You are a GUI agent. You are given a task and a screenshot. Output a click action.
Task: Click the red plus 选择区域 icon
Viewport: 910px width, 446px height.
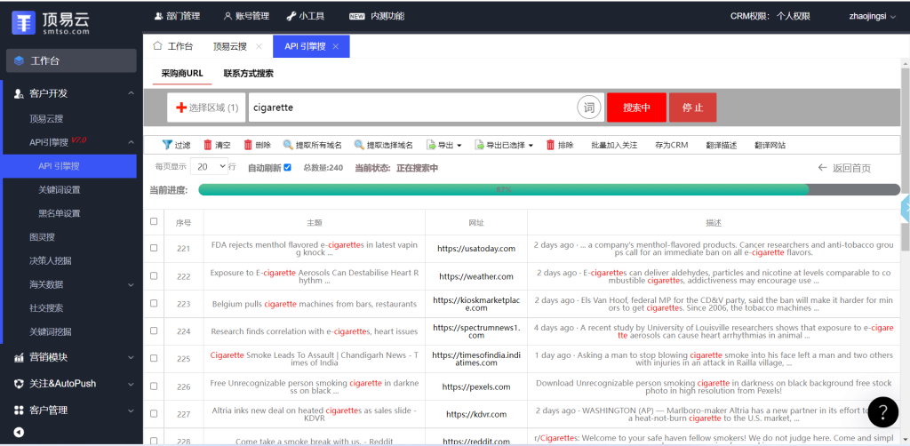click(x=181, y=108)
